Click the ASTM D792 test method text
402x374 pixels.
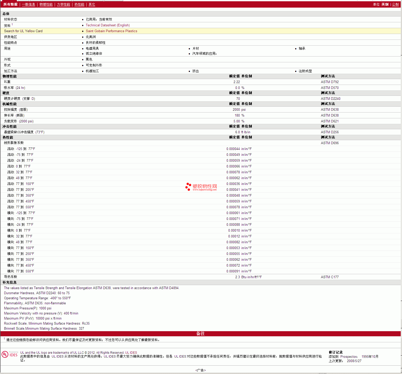tap(330, 82)
